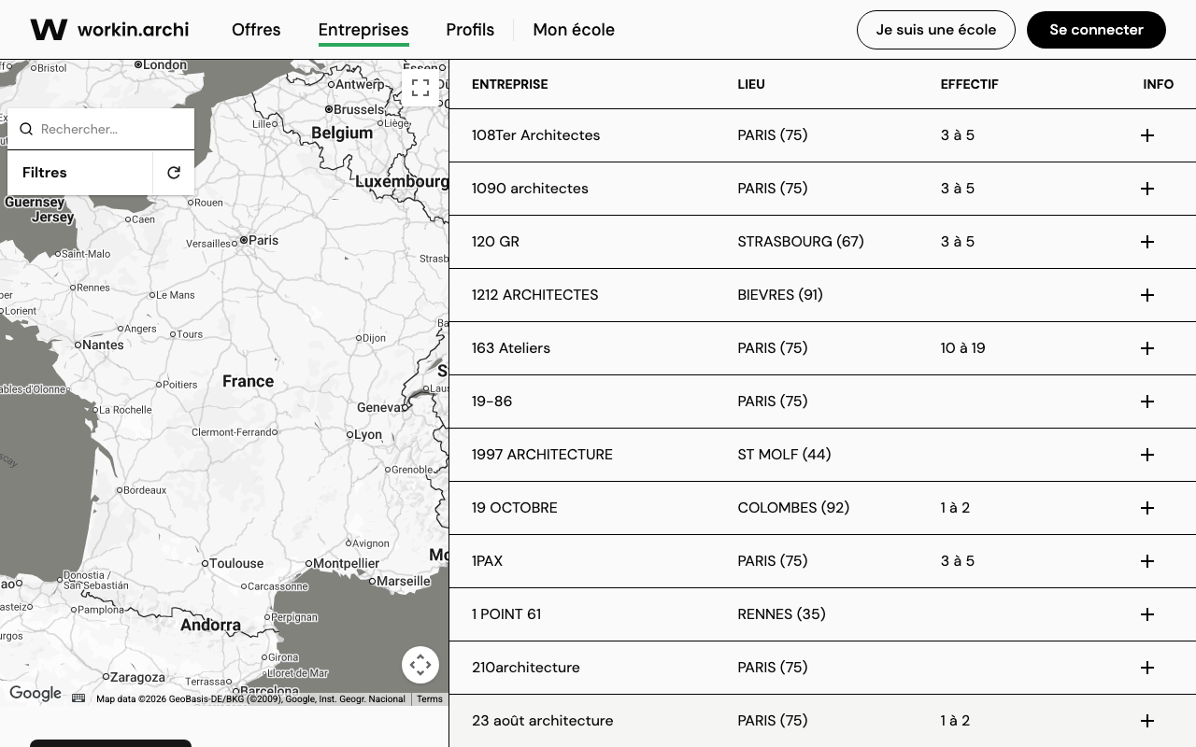Click the INFO column header
The image size is (1196, 747).
coord(1158,84)
